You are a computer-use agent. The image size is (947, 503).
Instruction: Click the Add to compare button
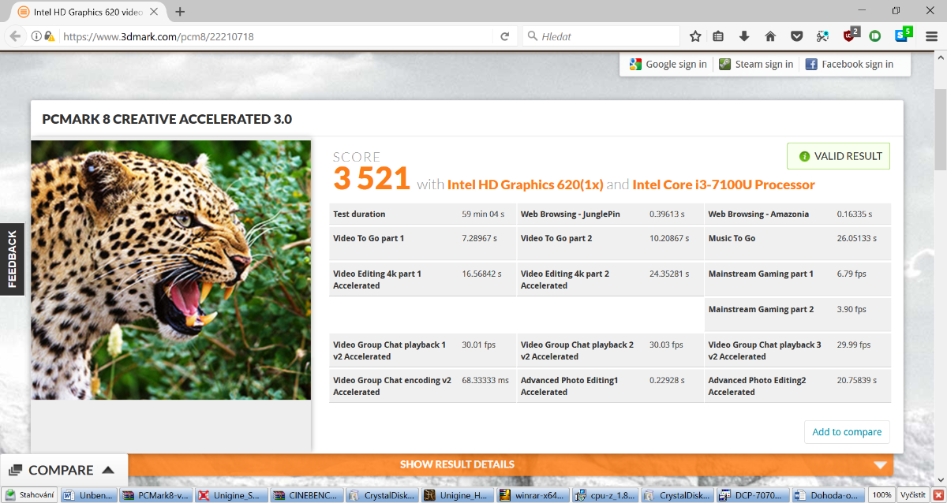coord(847,432)
